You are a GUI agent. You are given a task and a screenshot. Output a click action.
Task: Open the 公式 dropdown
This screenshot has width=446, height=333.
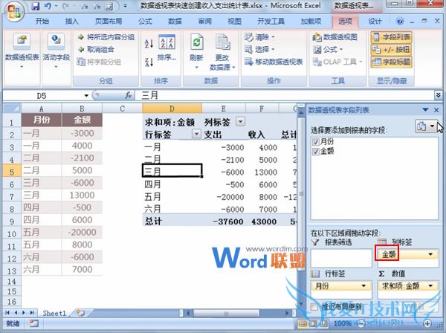[328, 50]
